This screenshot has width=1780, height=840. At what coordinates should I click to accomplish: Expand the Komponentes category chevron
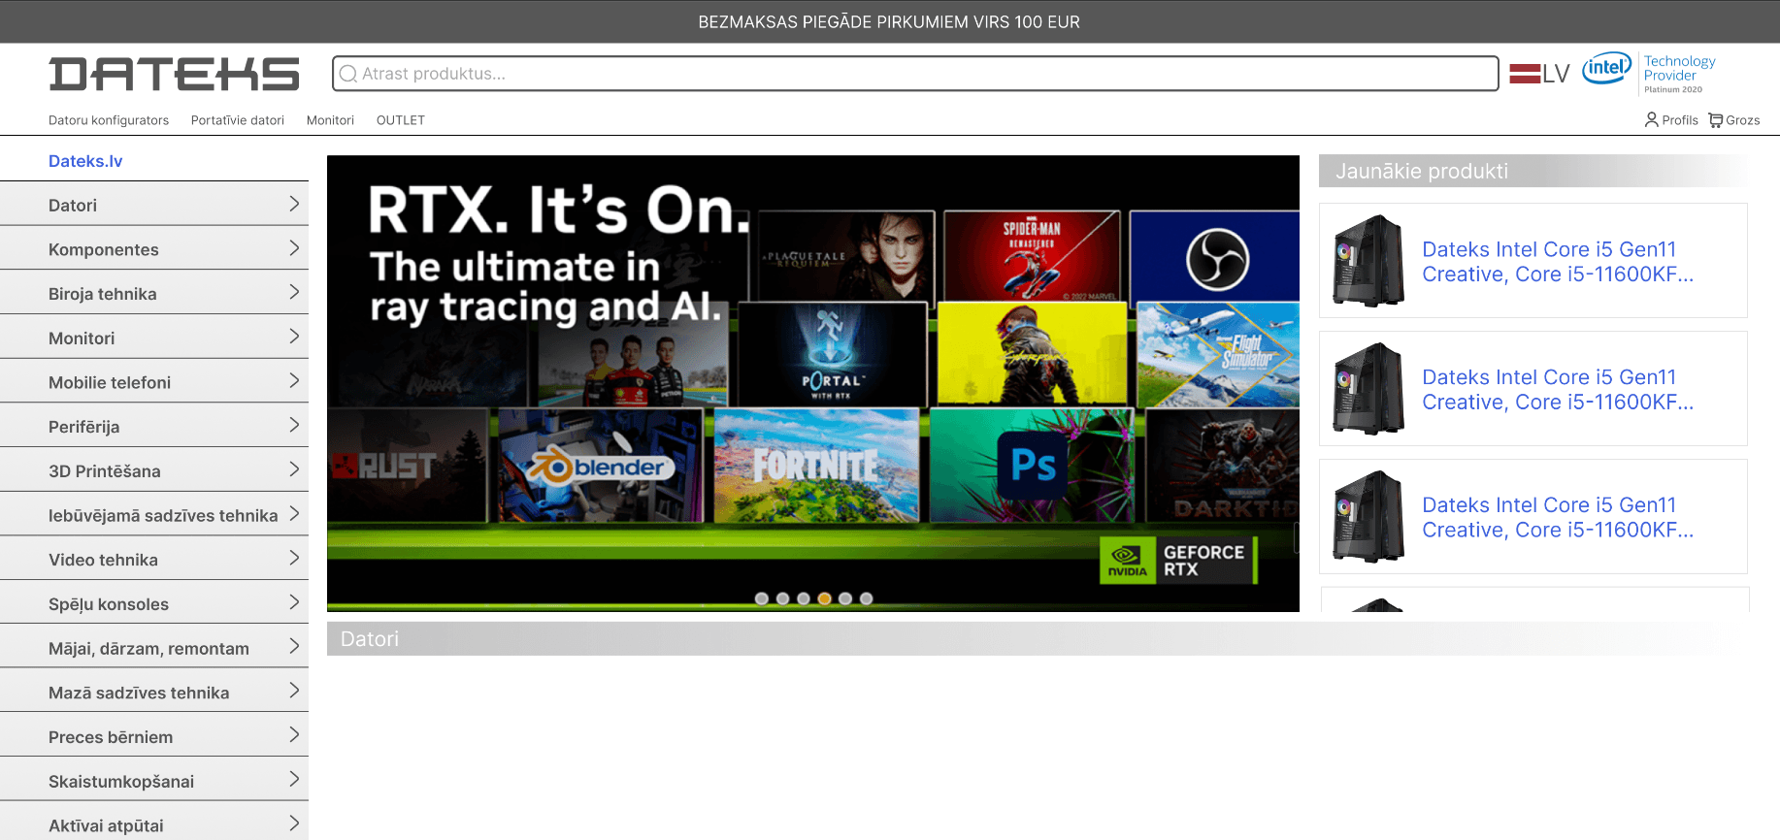[294, 248]
